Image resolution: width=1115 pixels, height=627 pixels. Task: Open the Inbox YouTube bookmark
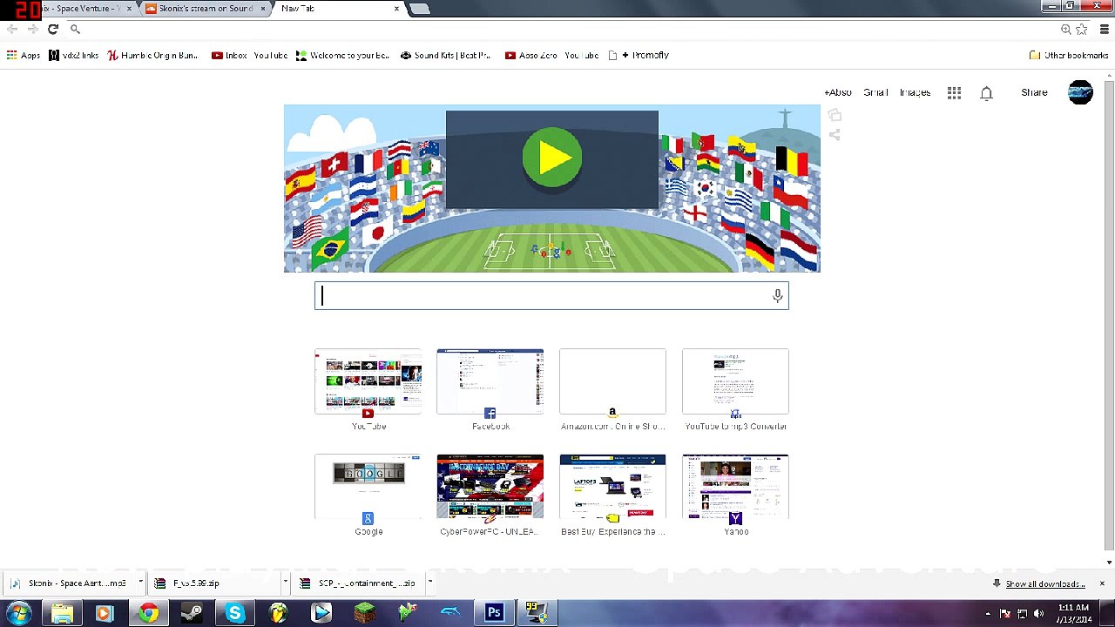tap(250, 55)
